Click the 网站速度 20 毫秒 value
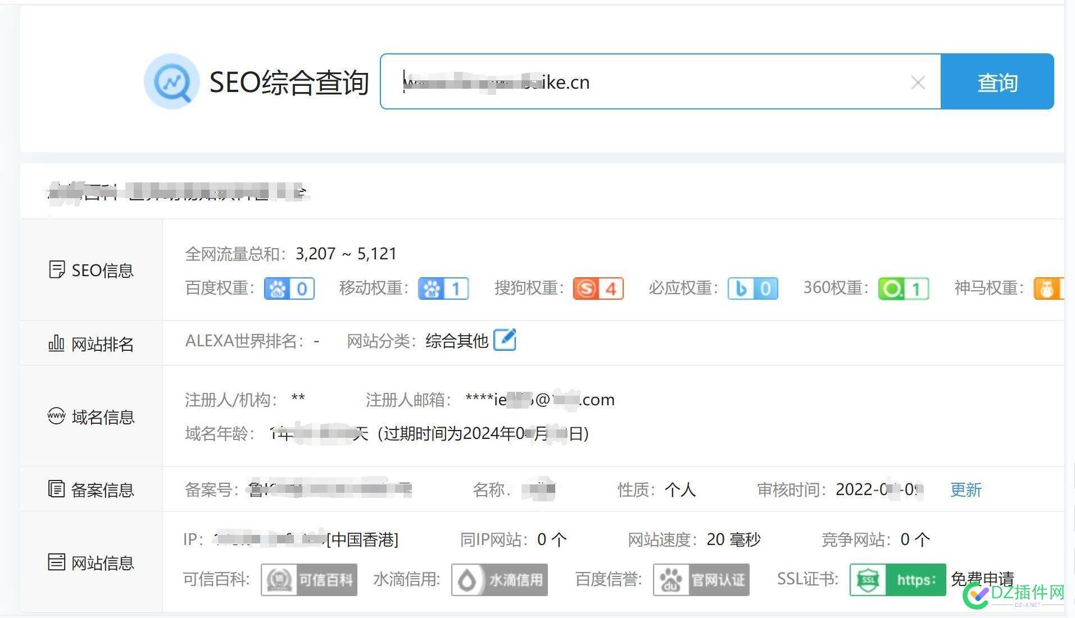The height and width of the screenshot is (618, 1075). pyautogui.click(x=733, y=539)
